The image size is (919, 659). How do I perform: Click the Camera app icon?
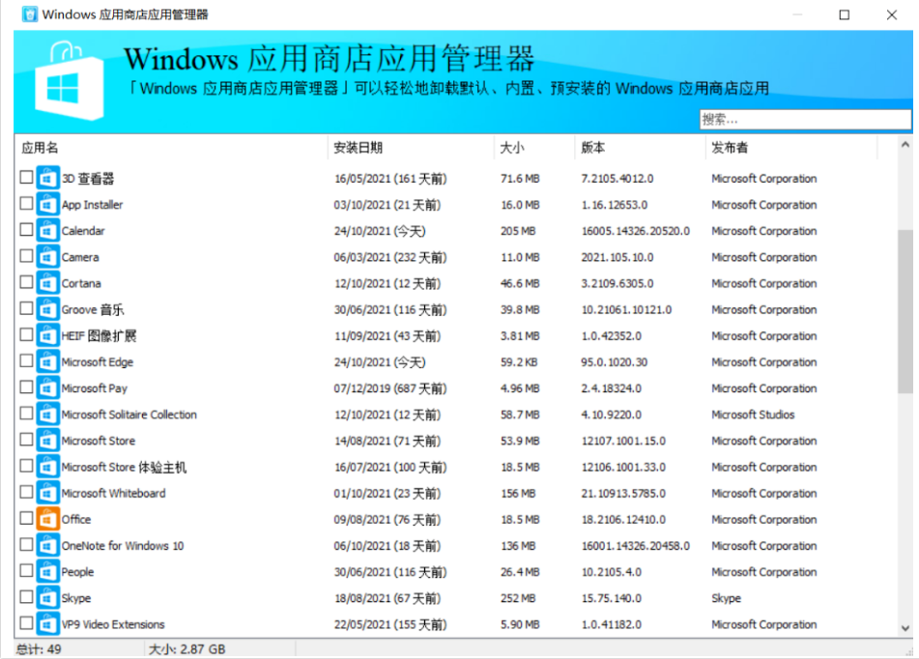click(x=47, y=257)
